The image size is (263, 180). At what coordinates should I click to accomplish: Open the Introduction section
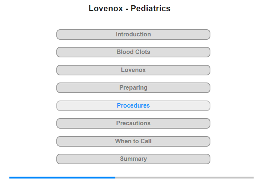click(133, 34)
